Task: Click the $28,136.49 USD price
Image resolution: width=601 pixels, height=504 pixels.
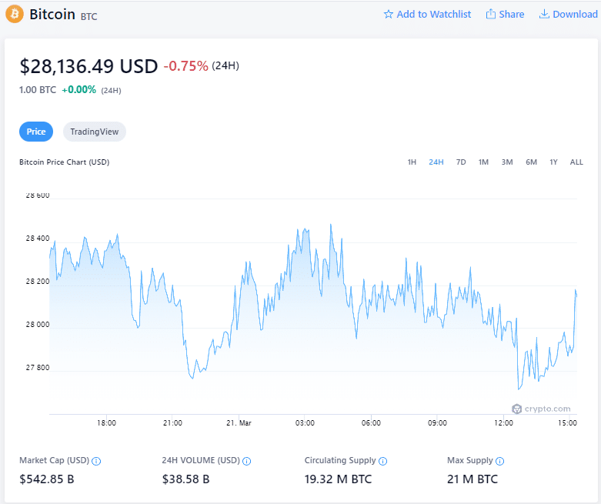Action: 88,66
